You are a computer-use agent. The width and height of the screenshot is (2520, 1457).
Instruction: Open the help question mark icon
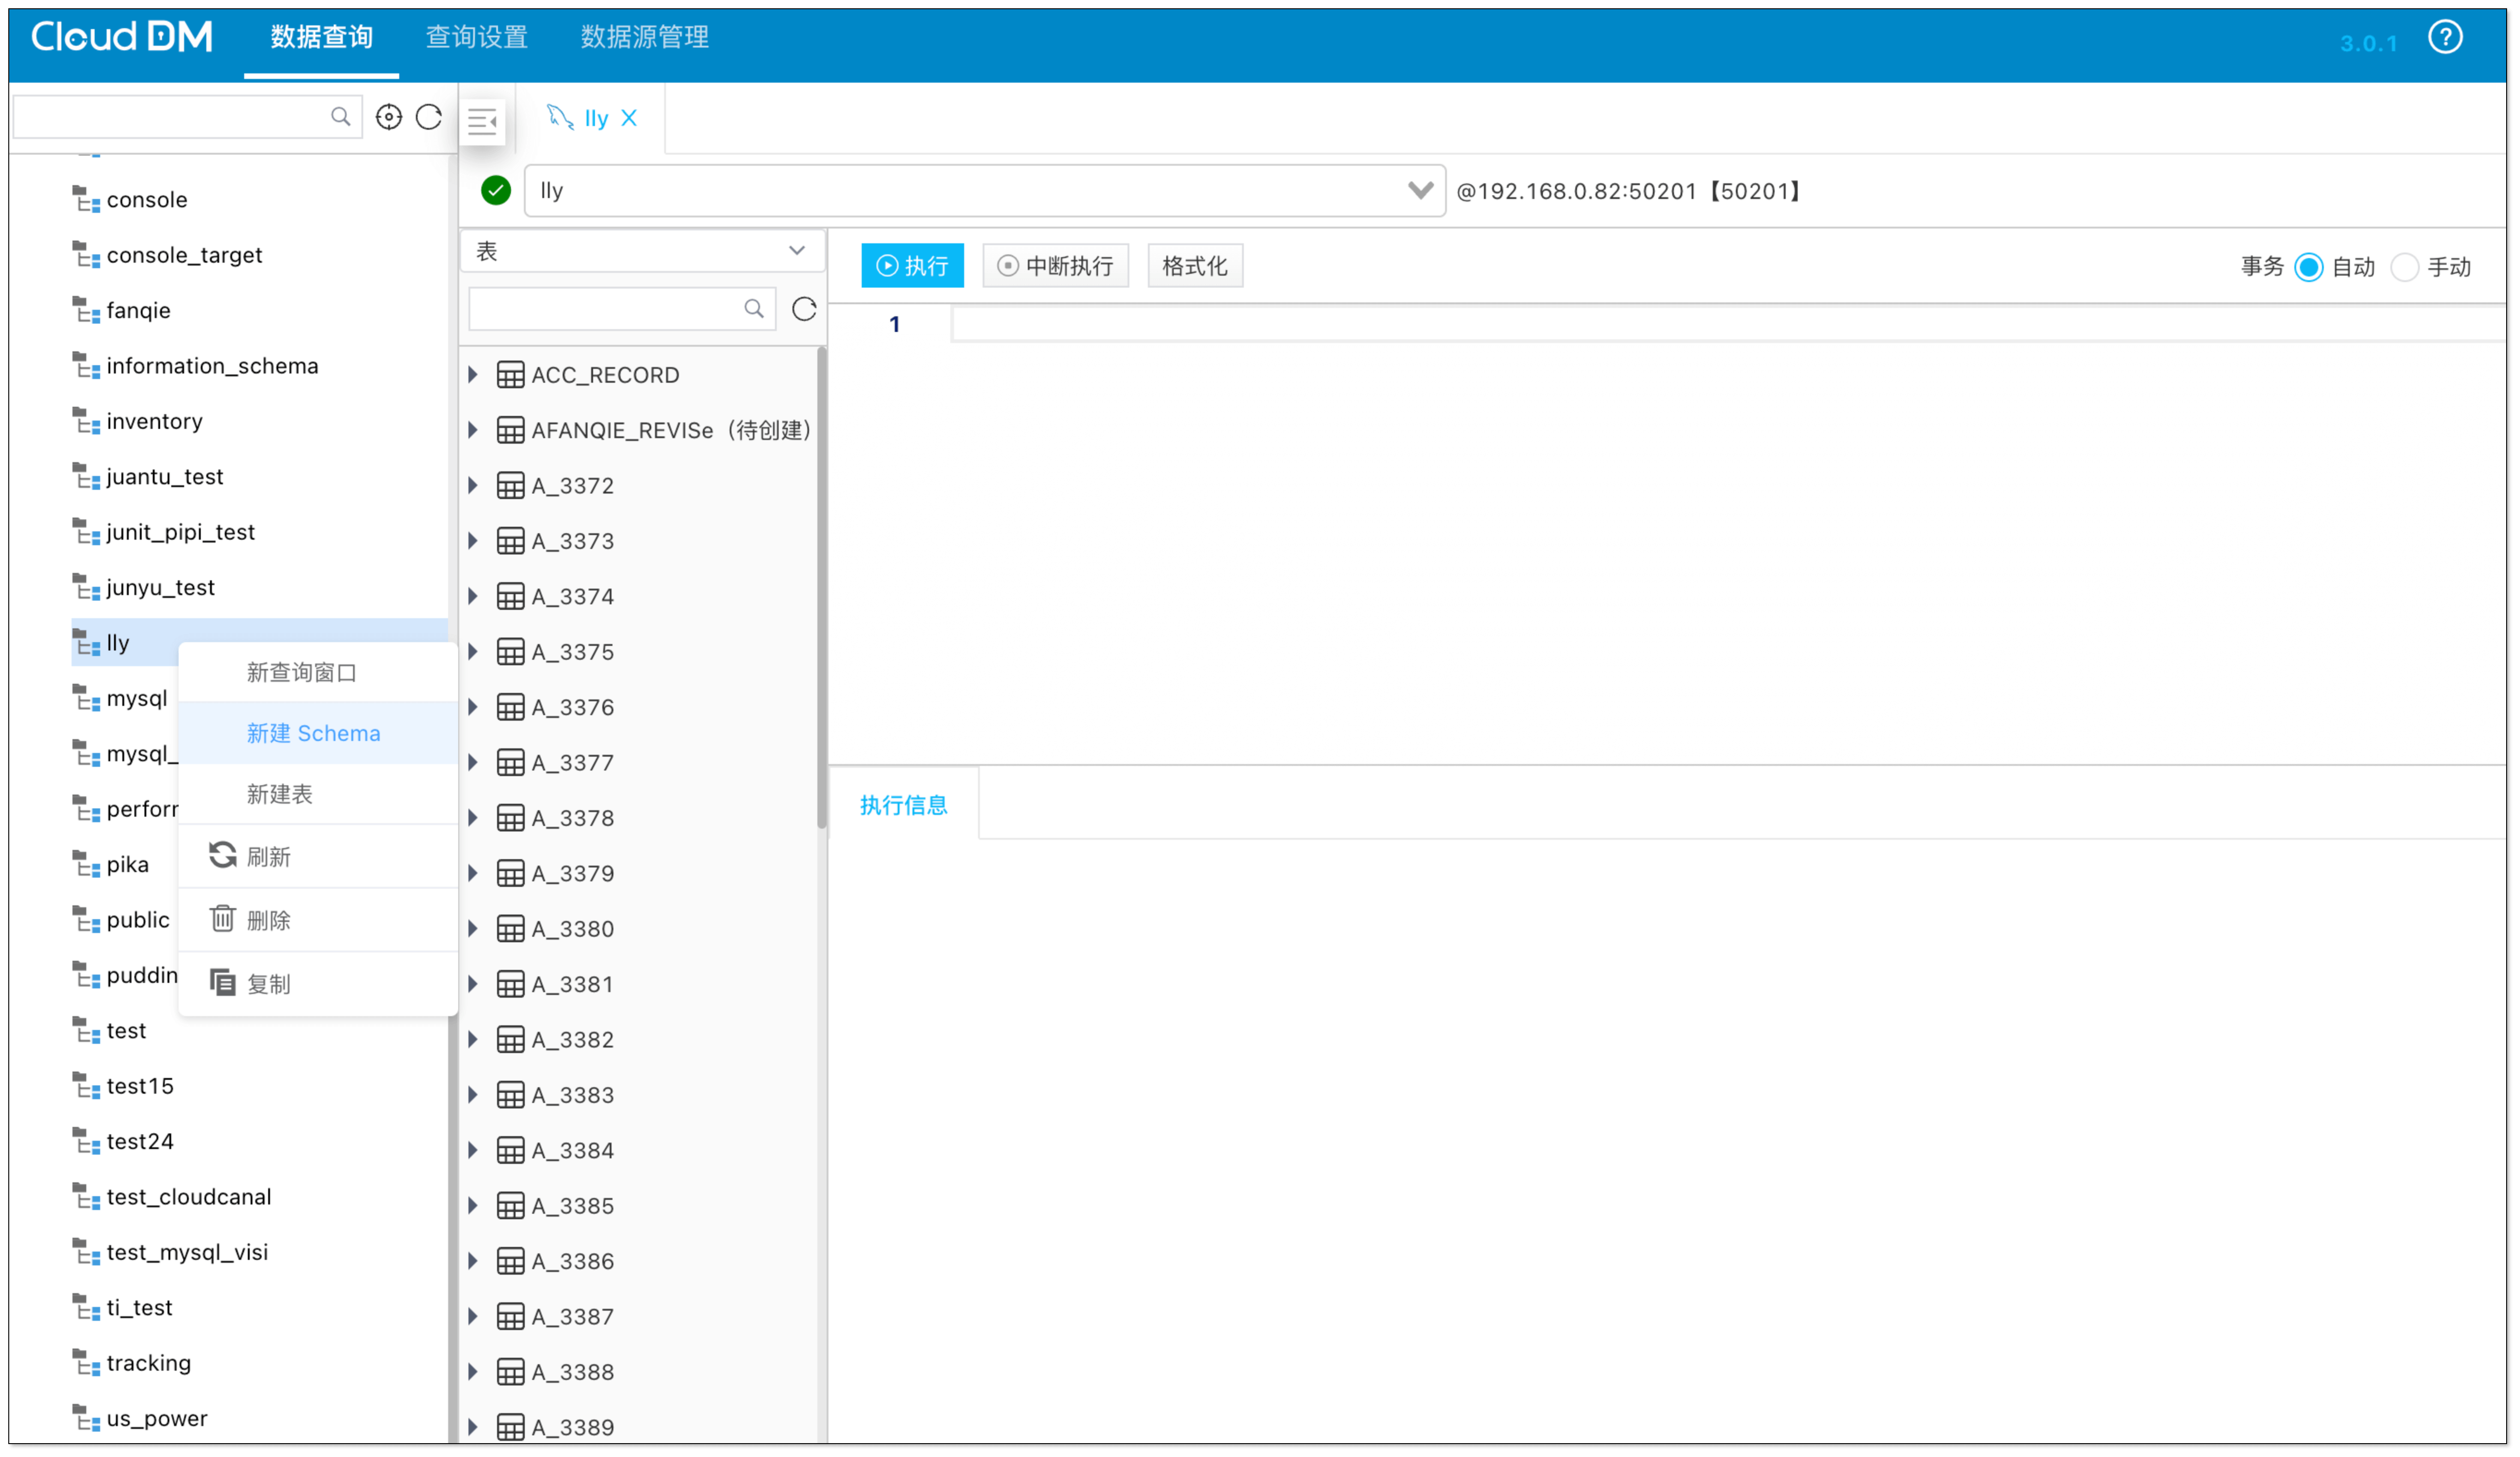tap(2446, 37)
